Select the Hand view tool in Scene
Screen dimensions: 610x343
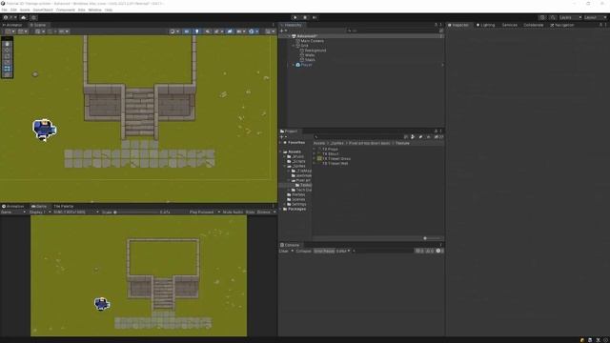pos(8,44)
